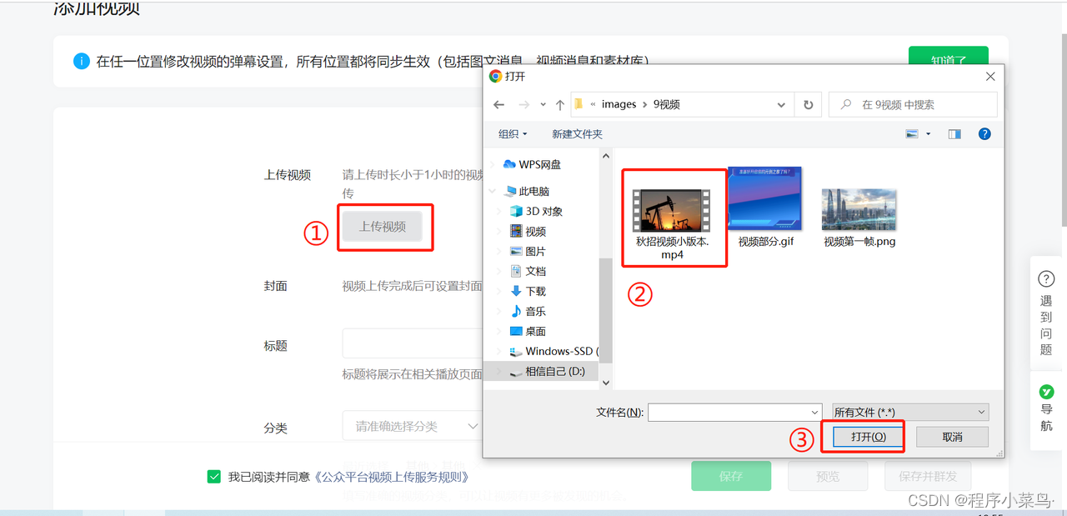Open the 组织 menu
The height and width of the screenshot is (516, 1067).
click(x=513, y=133)
